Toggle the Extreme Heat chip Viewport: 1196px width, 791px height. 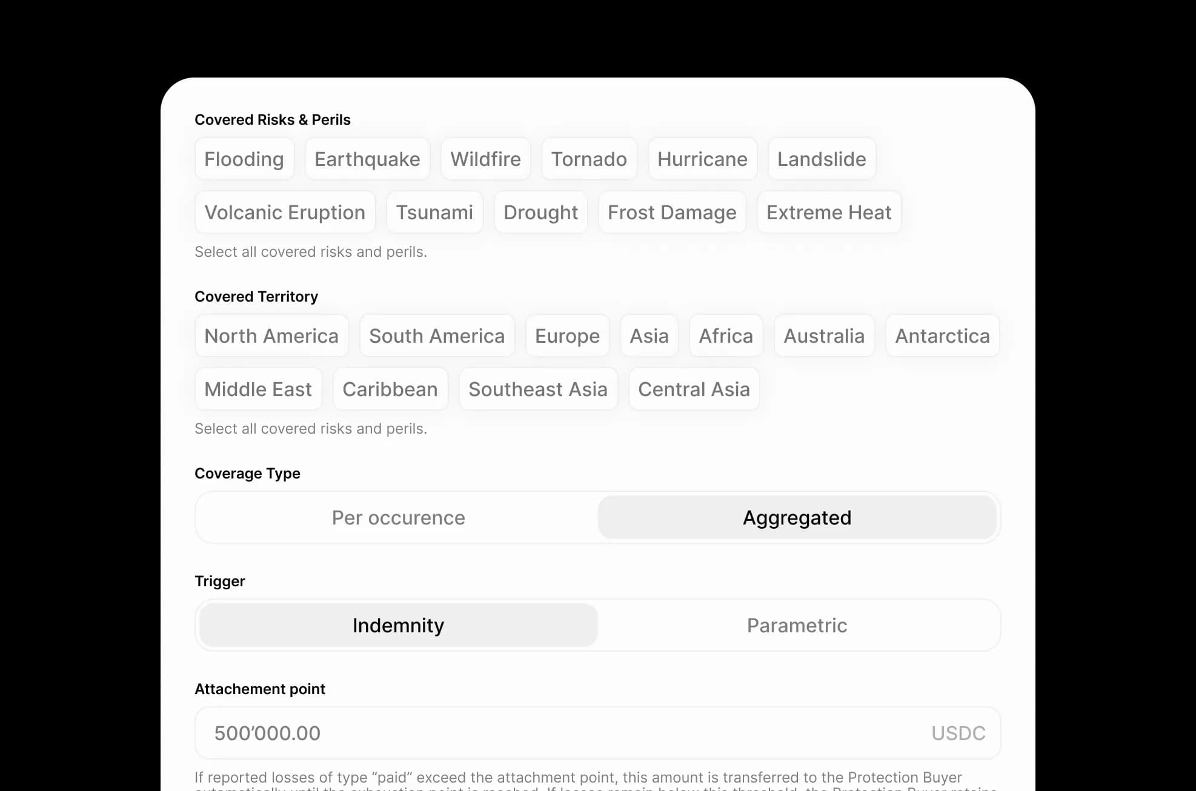tap(829, 212)
